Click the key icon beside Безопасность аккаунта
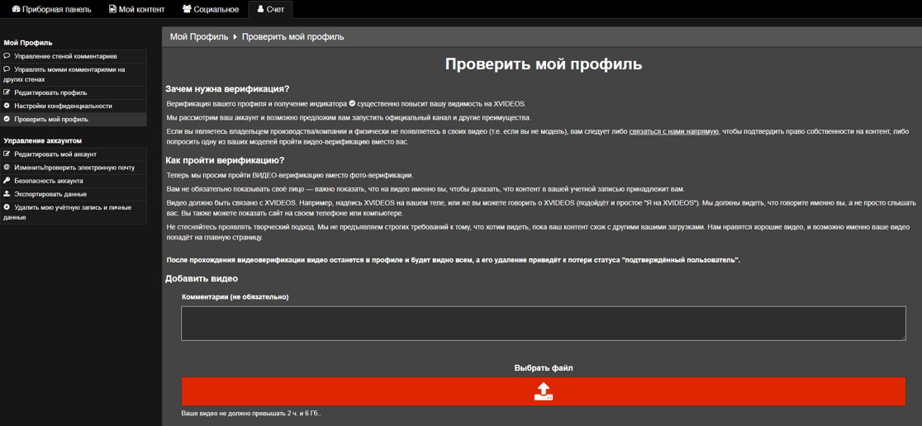This screenshot has width=922, height=426. click(7, 181)
